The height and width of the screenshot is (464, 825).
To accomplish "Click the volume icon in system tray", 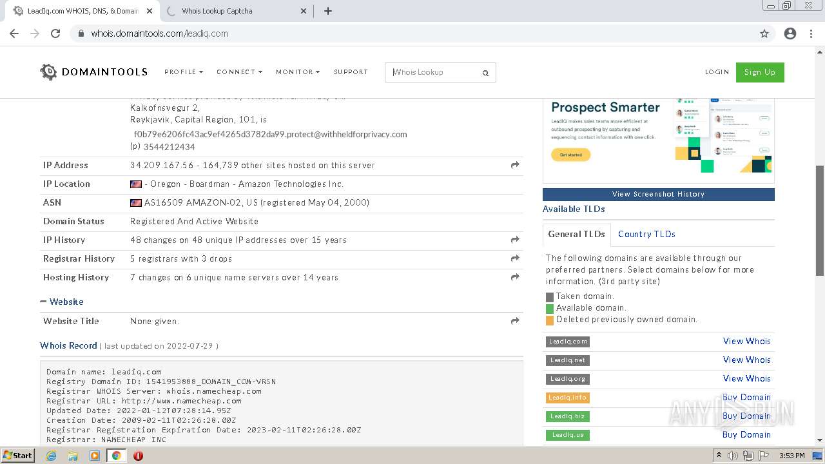I will [732, 456].
